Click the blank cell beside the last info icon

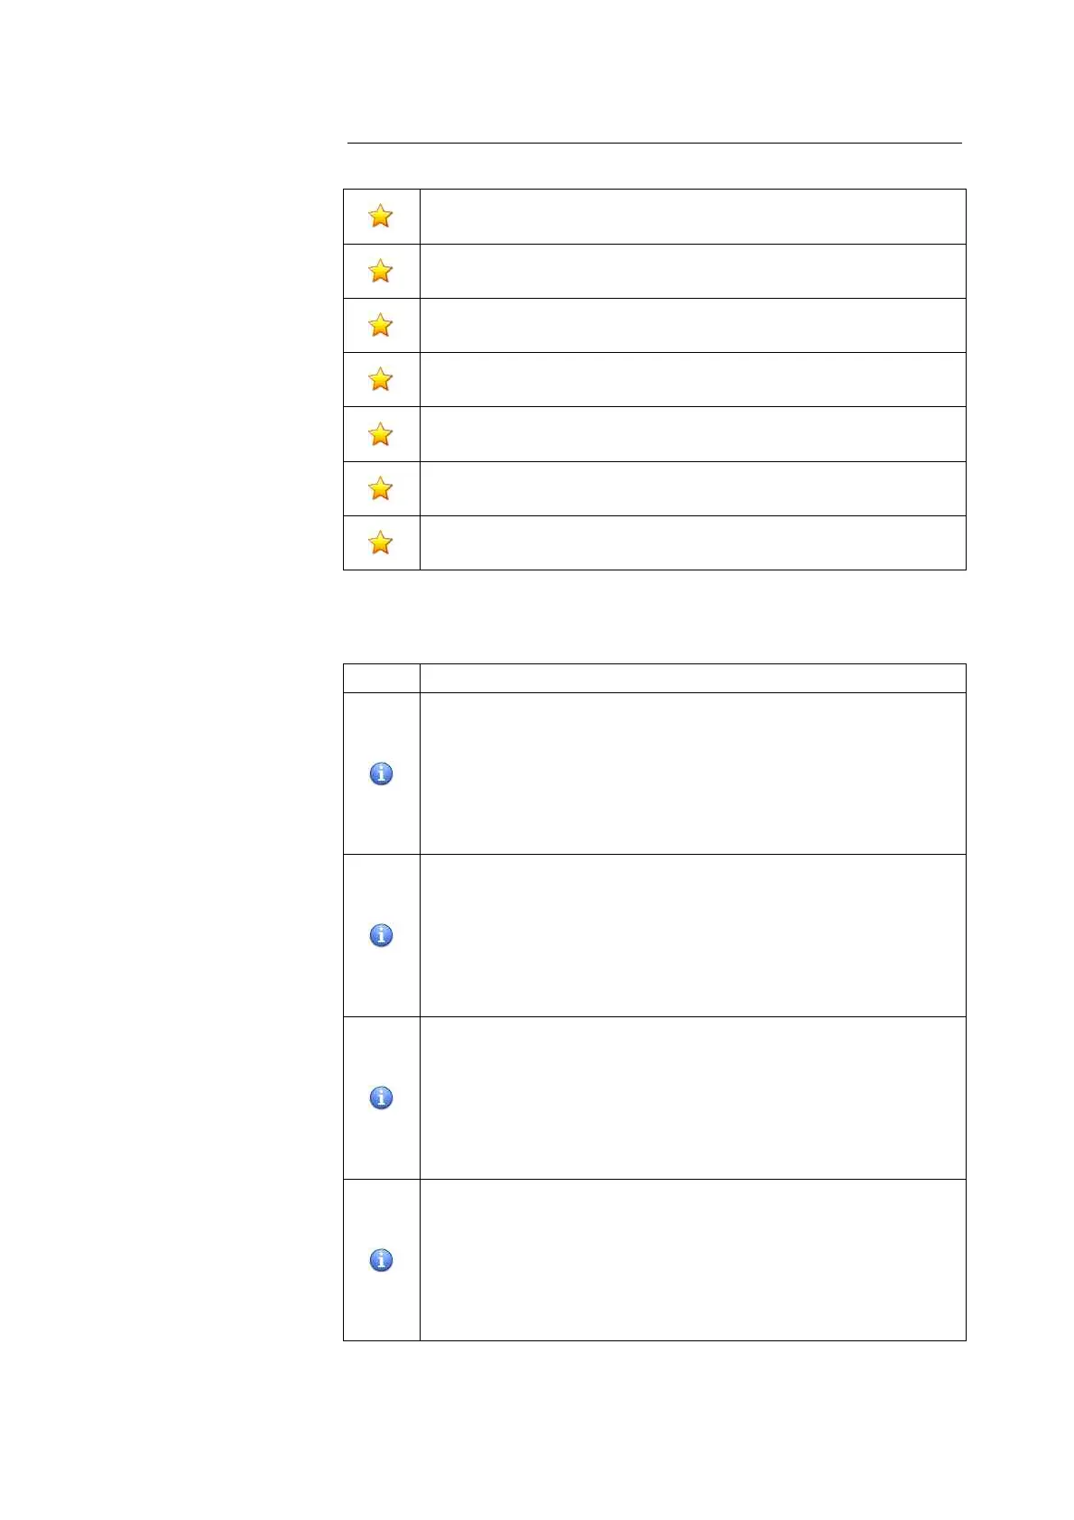692,1260
